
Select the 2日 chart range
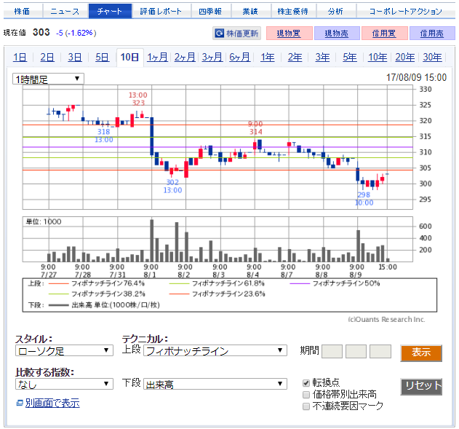pyautogui.click(x=47, y=57)
